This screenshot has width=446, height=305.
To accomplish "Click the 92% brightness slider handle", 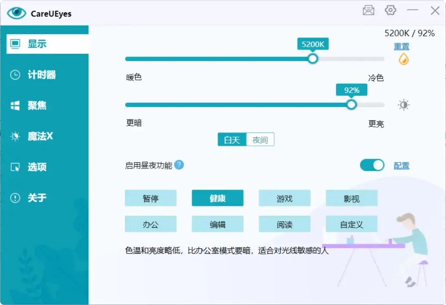I will click(351, 104).
